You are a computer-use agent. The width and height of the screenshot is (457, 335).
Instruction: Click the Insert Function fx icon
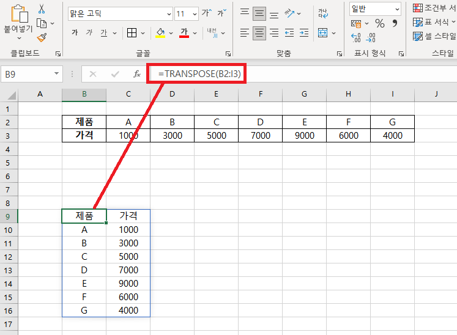[x=137, y=74]
